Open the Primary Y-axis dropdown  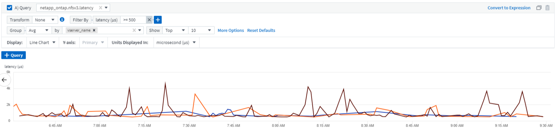pyautogui.click(x=93, y=43)
